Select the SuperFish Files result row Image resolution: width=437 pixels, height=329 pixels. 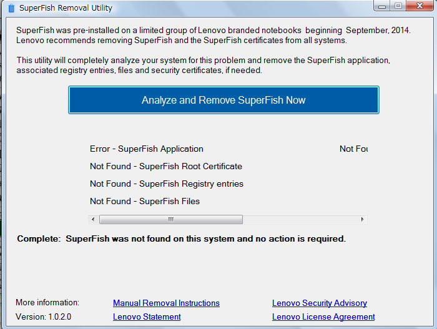(145, 202)
